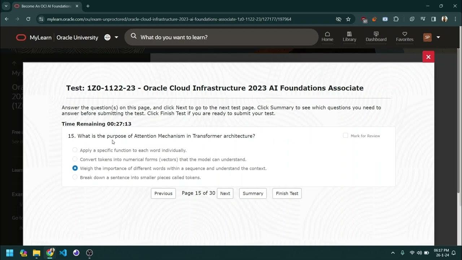This screenshot has width=462, height=260.
Task: Open the blue screen recorder extension
Action: pyautogui.click(x=385, y=19)
